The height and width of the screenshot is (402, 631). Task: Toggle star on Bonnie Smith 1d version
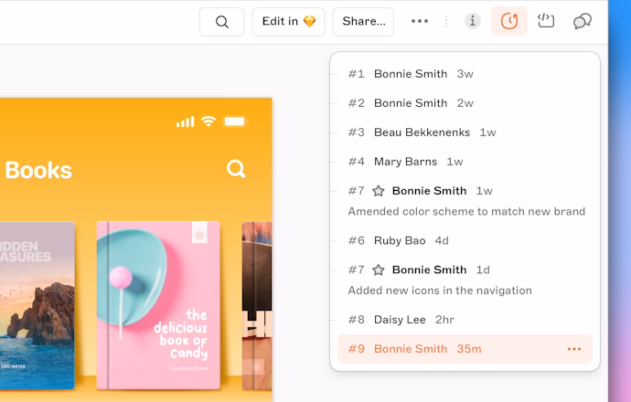tap(379, 270)
